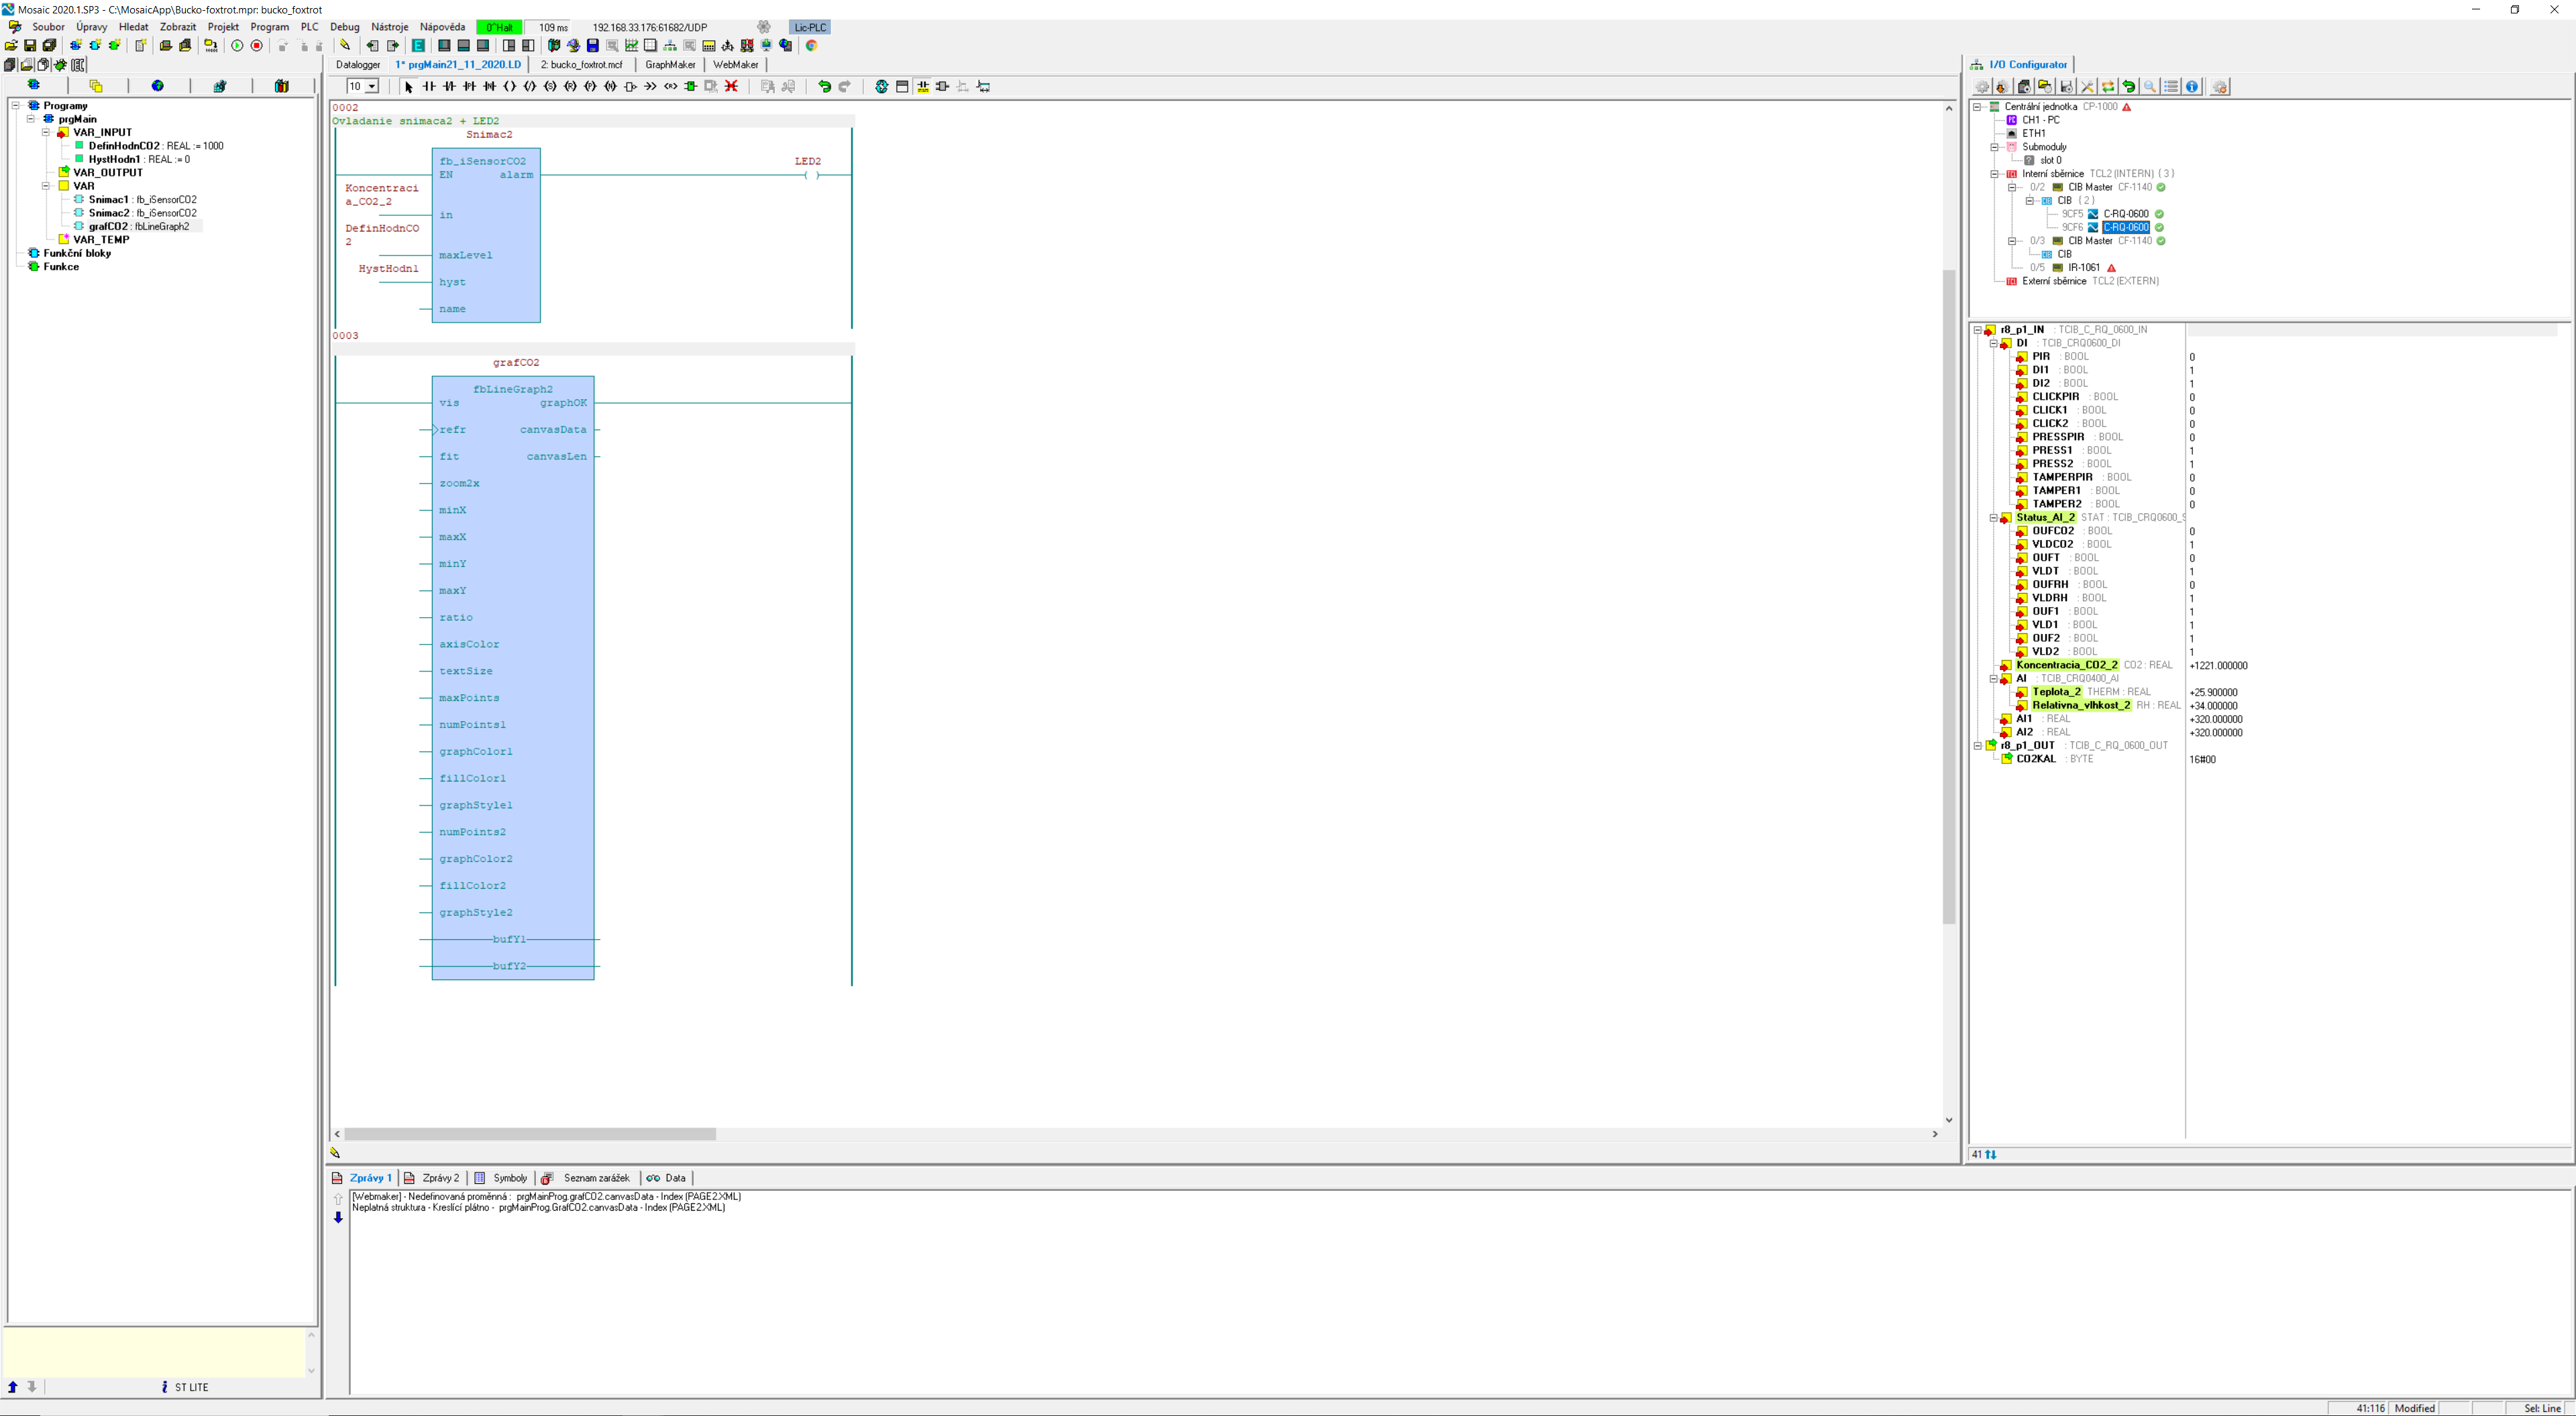2576x1416 pixels.
Task: Collapse the Status_AI_2 structure node
Action: pos(1993,518)
